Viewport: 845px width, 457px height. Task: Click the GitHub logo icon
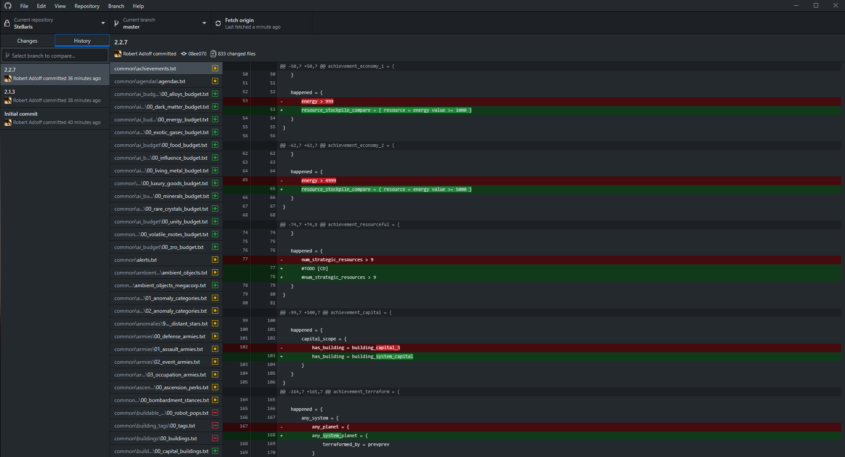tap(8, 6)
